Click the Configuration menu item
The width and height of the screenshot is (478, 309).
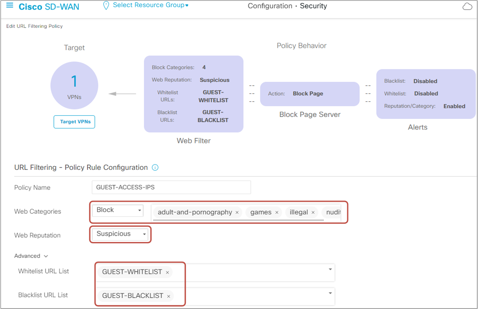coord(270,6)
